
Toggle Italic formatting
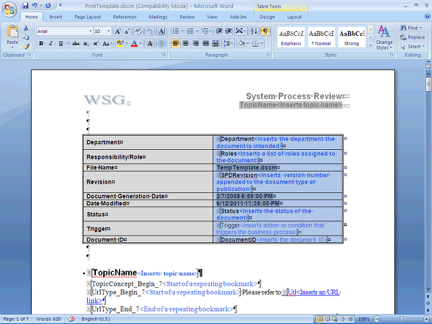pos(51,43)
